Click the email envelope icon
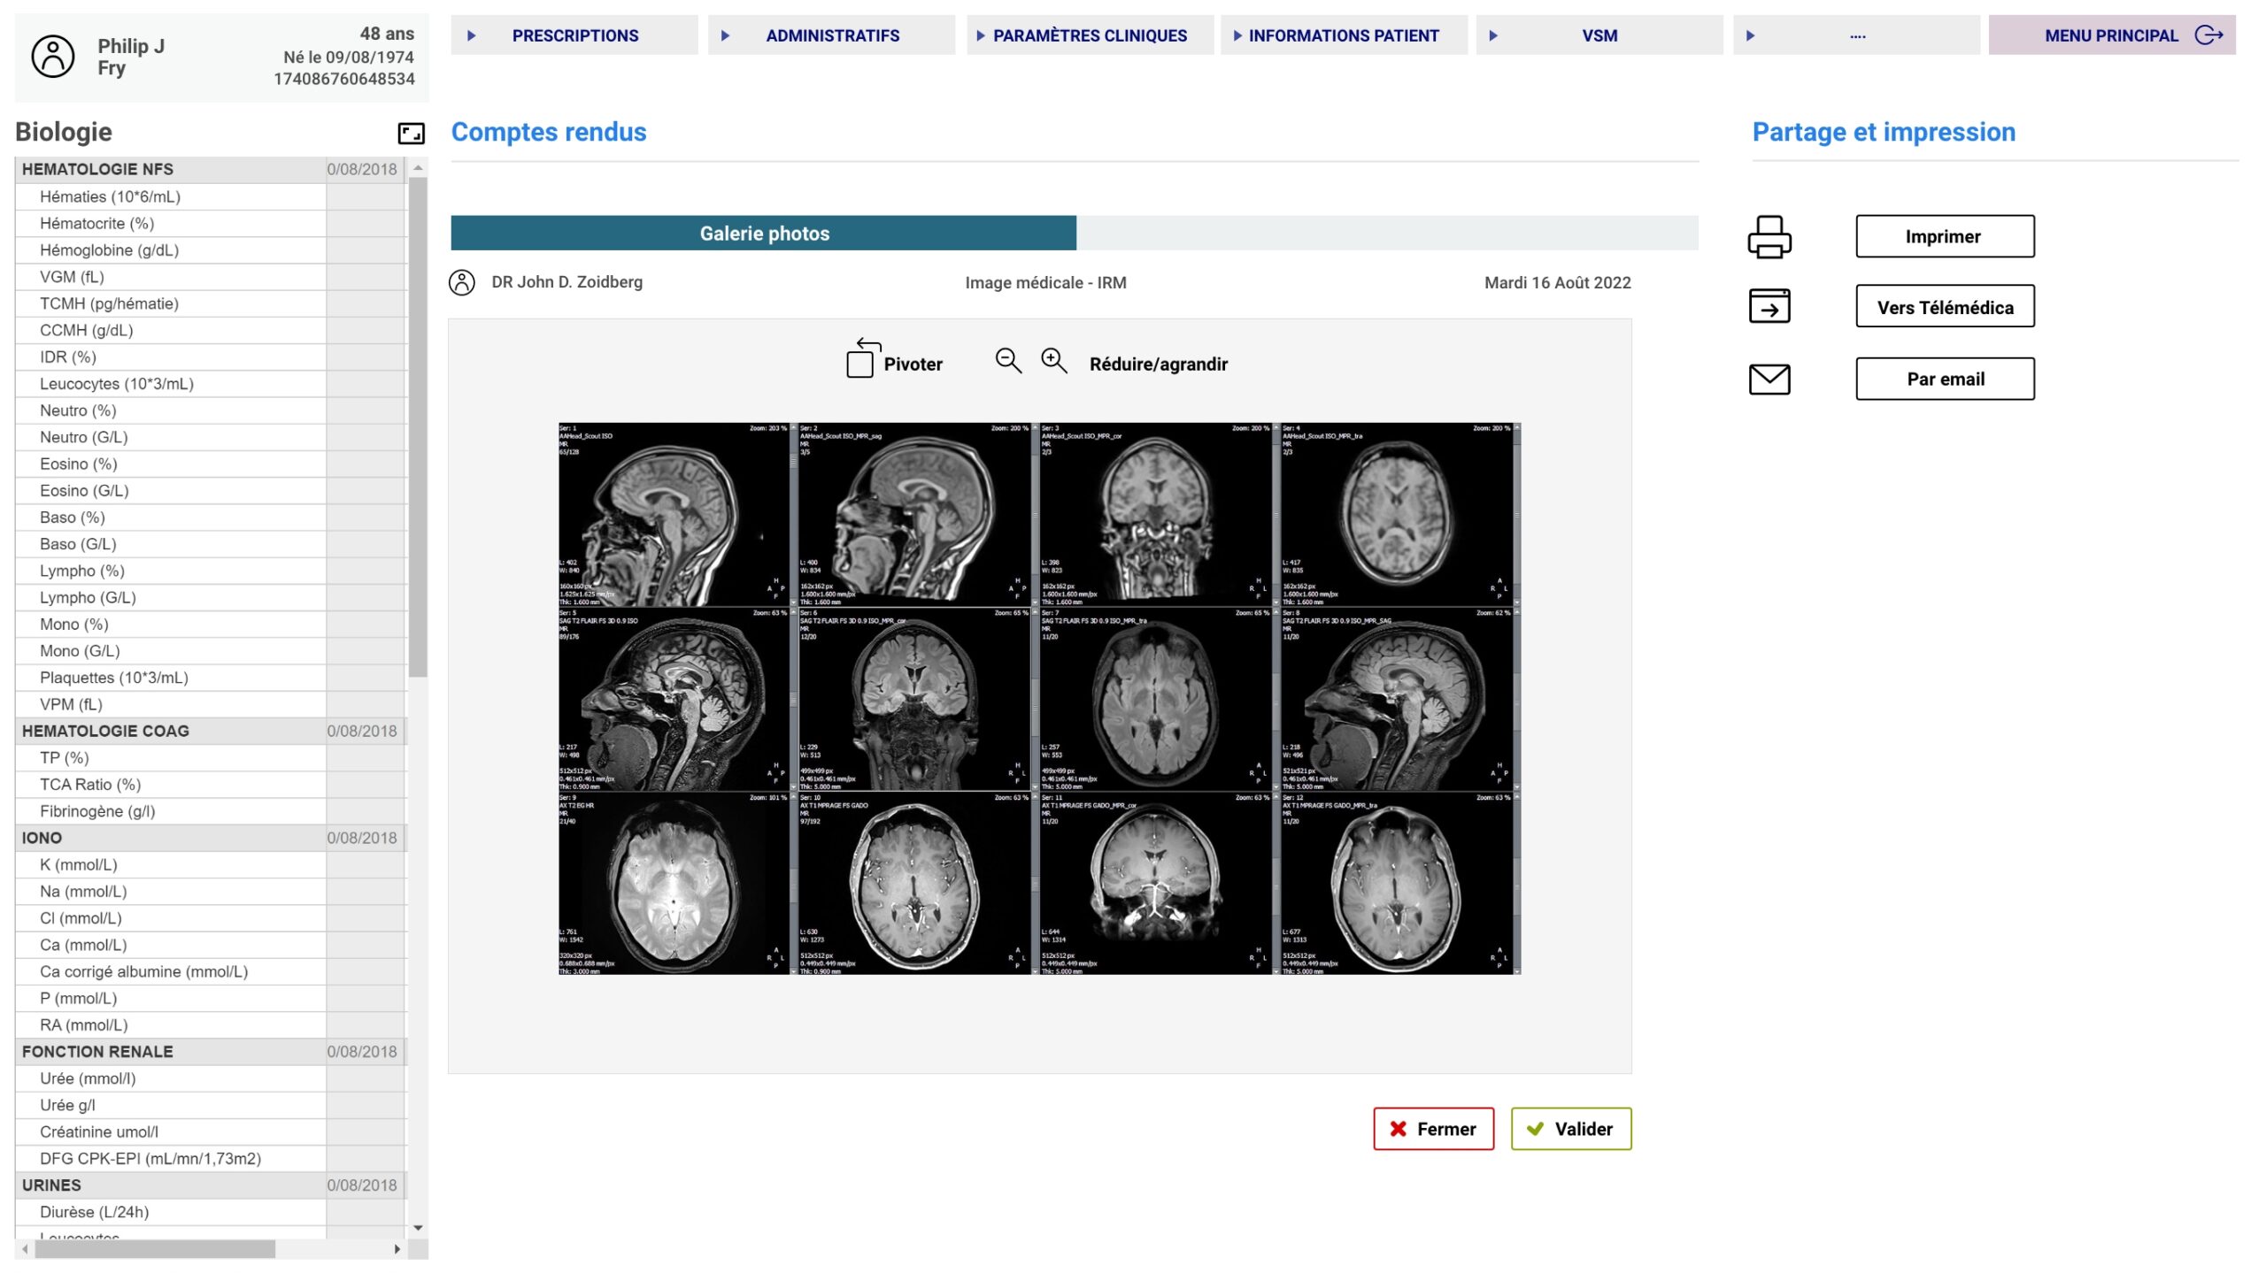This screenshot has height=1273, width=2266. tap(1769, 380)
